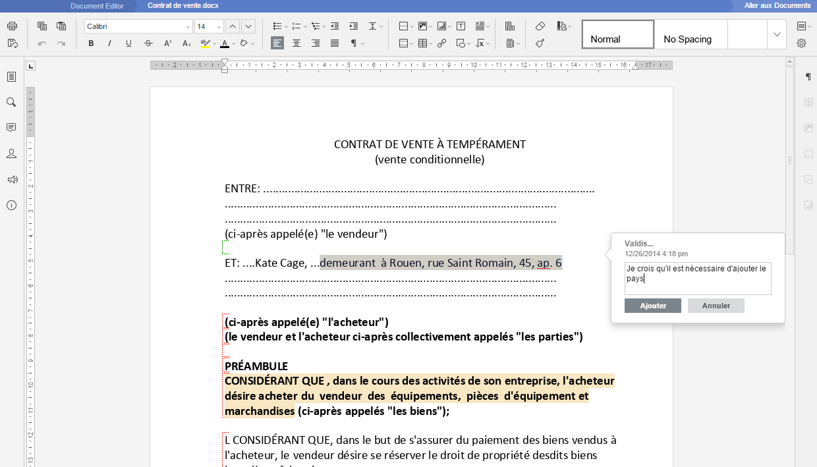Open the Comments panel in the left sidebar
The width and height of the screenshot is (817, 467).
pos(11,127)
